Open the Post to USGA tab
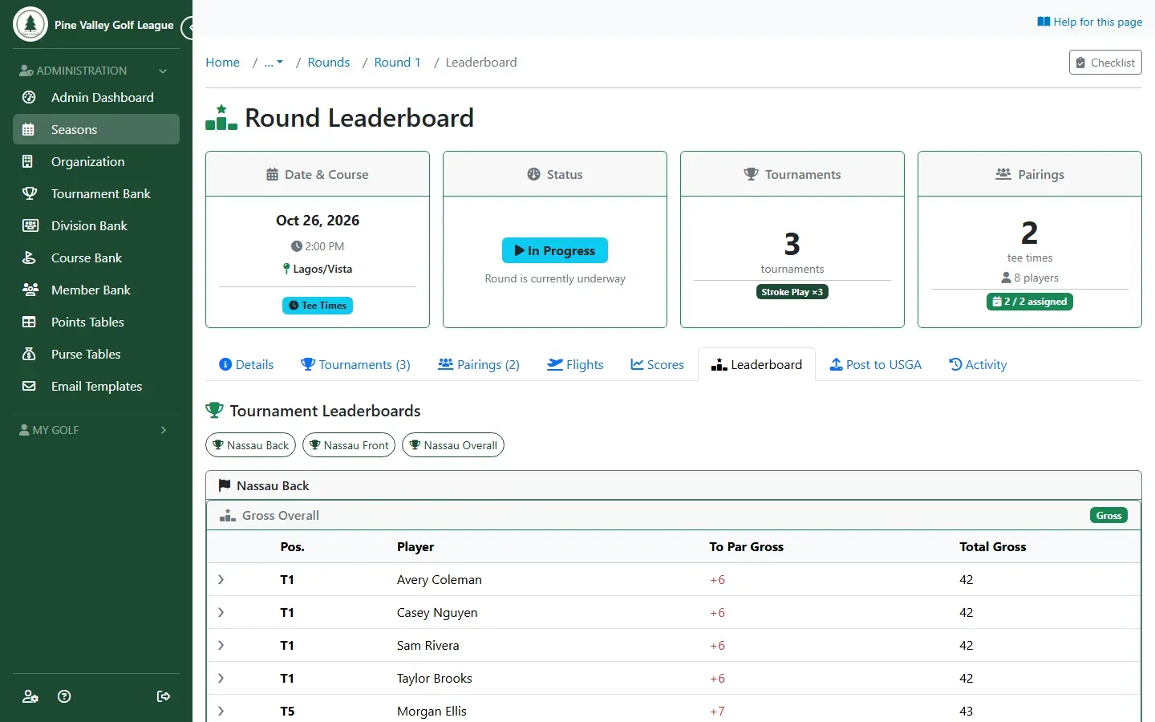This screenshot has height=722, width=1155. [875, 364]
